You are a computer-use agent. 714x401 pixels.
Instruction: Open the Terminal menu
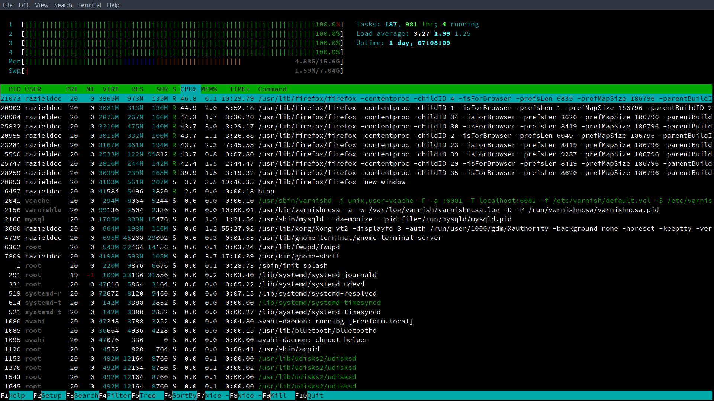(x=89, y=5)
